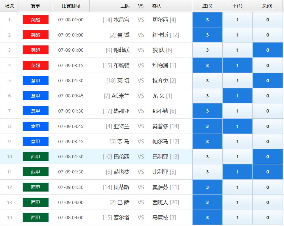This screenshot has height=226, width=284.
Task: Click home team 亚特兰
Action: tap(121, 127)
